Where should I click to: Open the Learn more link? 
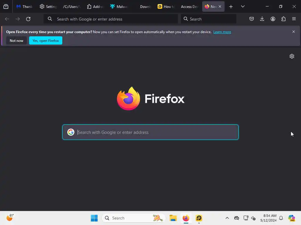pyautogui.click(x=222, y=32)
